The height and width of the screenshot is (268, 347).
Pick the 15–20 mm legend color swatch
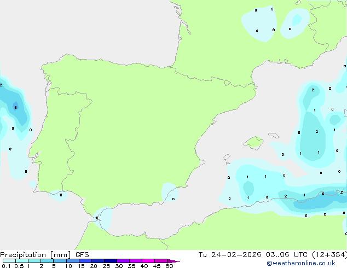85,261
